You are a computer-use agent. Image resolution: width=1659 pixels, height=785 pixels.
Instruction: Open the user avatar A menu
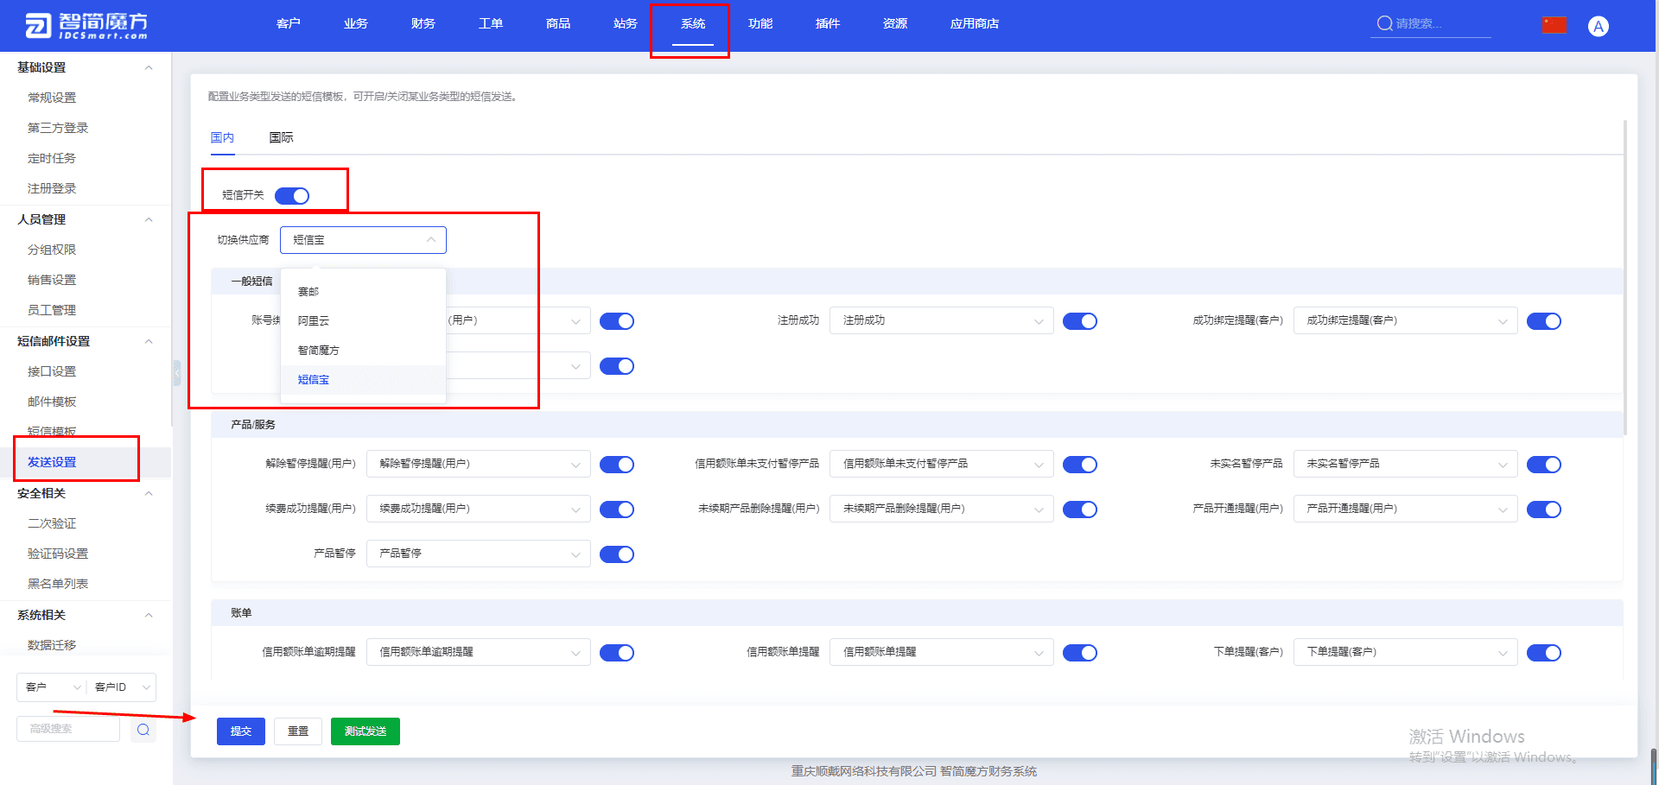(x=1598, y=26)
